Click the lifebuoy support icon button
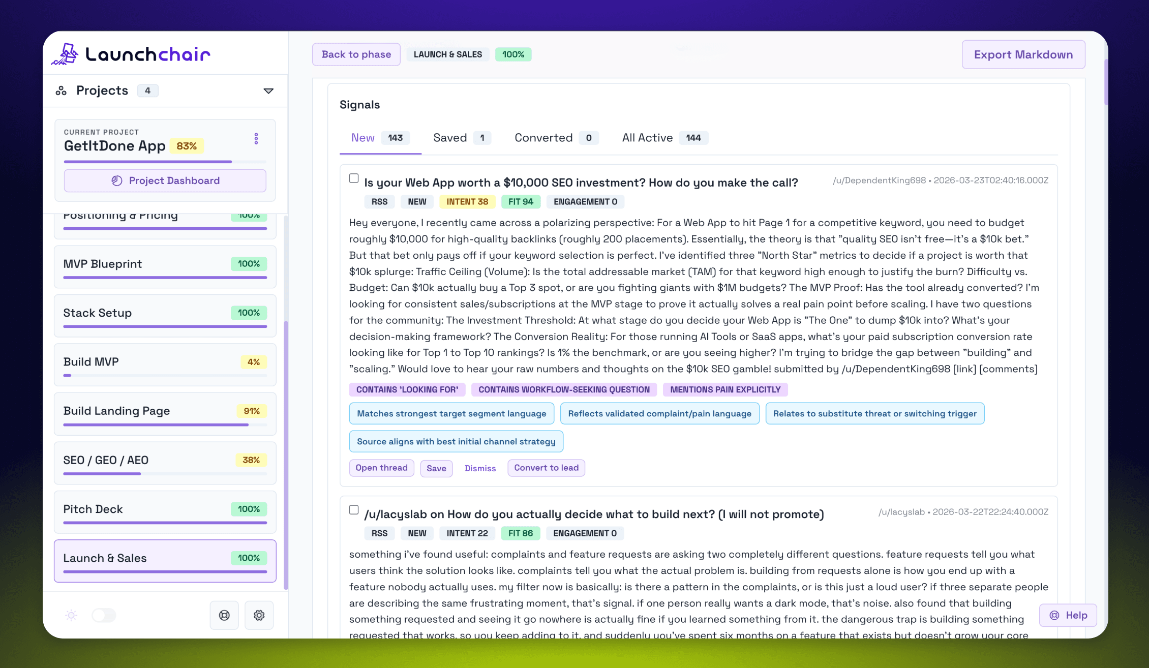This screenshot has width=1149, height=668. pyautogui.click(x=224, y=615)
